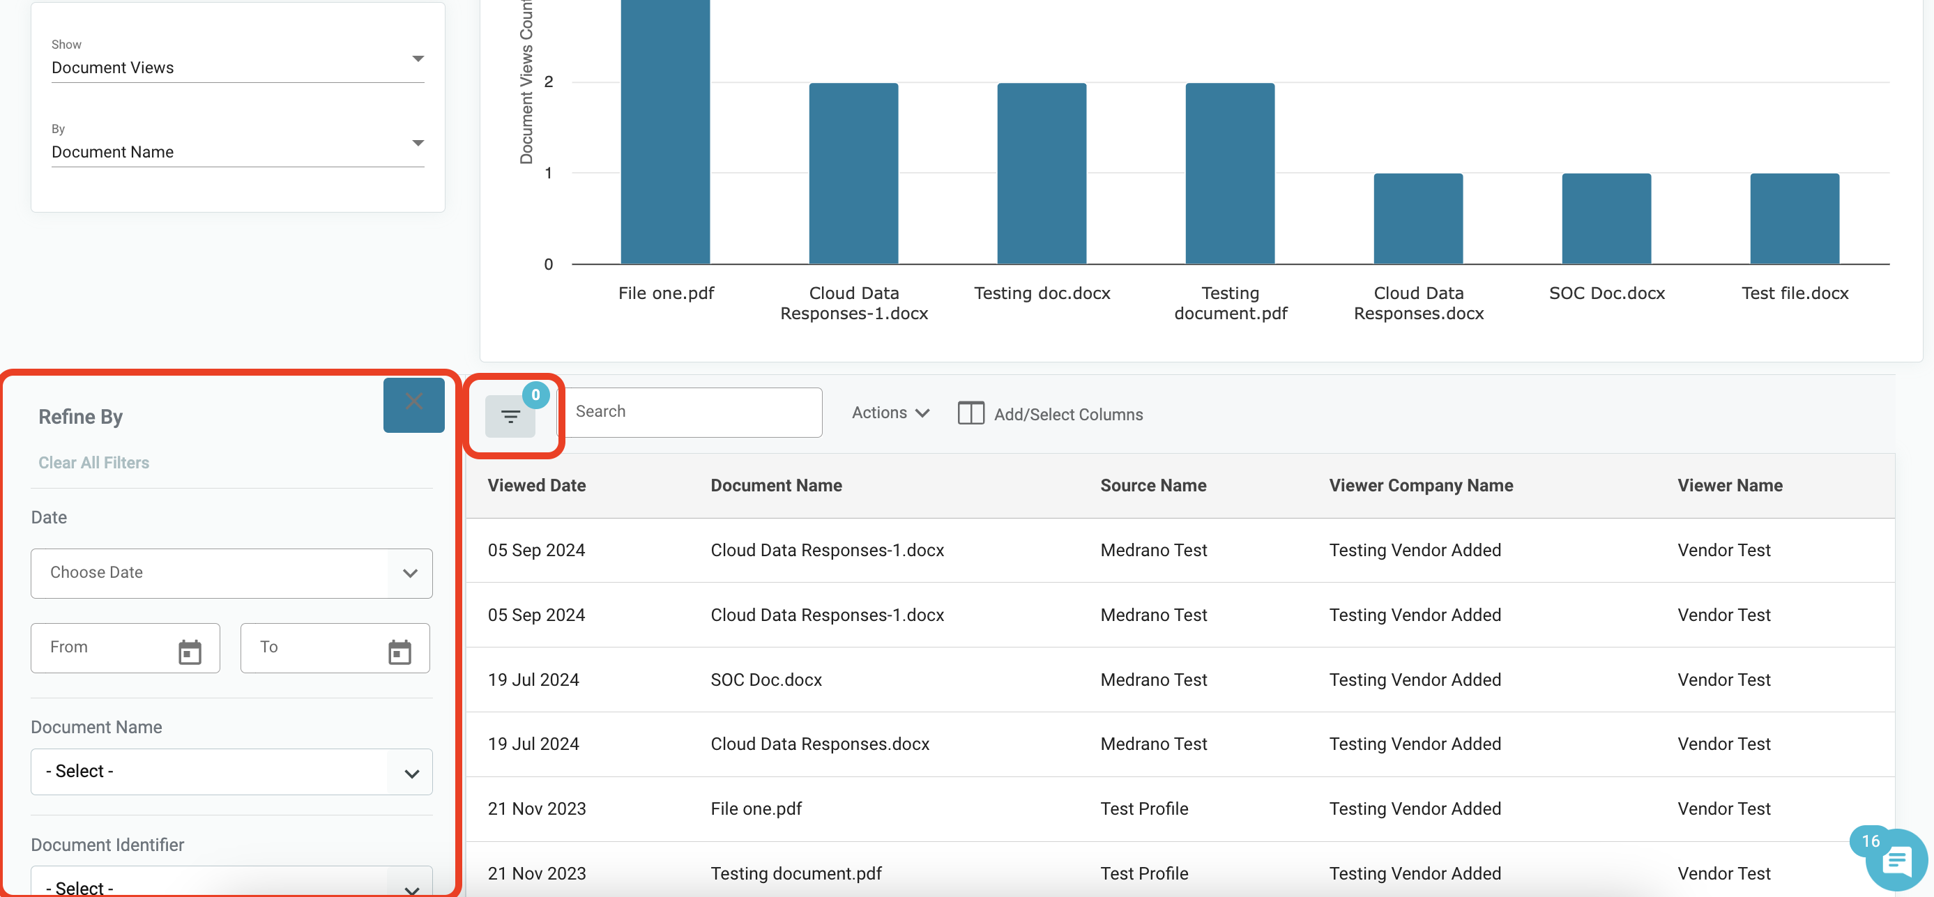Image resolution: width=1934 pixels, height=897 pixels.
Task: Sort by Viewer Name column header
Action: tap(1730, 486)
